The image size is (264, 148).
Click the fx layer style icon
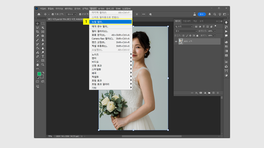tap(196, 93)
